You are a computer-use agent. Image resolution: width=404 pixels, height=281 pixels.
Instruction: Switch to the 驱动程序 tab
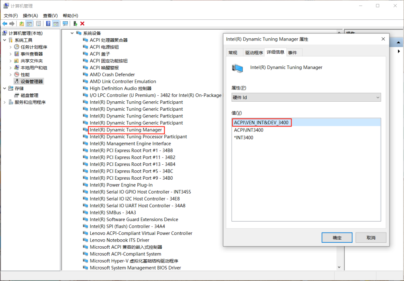point(254,52)
